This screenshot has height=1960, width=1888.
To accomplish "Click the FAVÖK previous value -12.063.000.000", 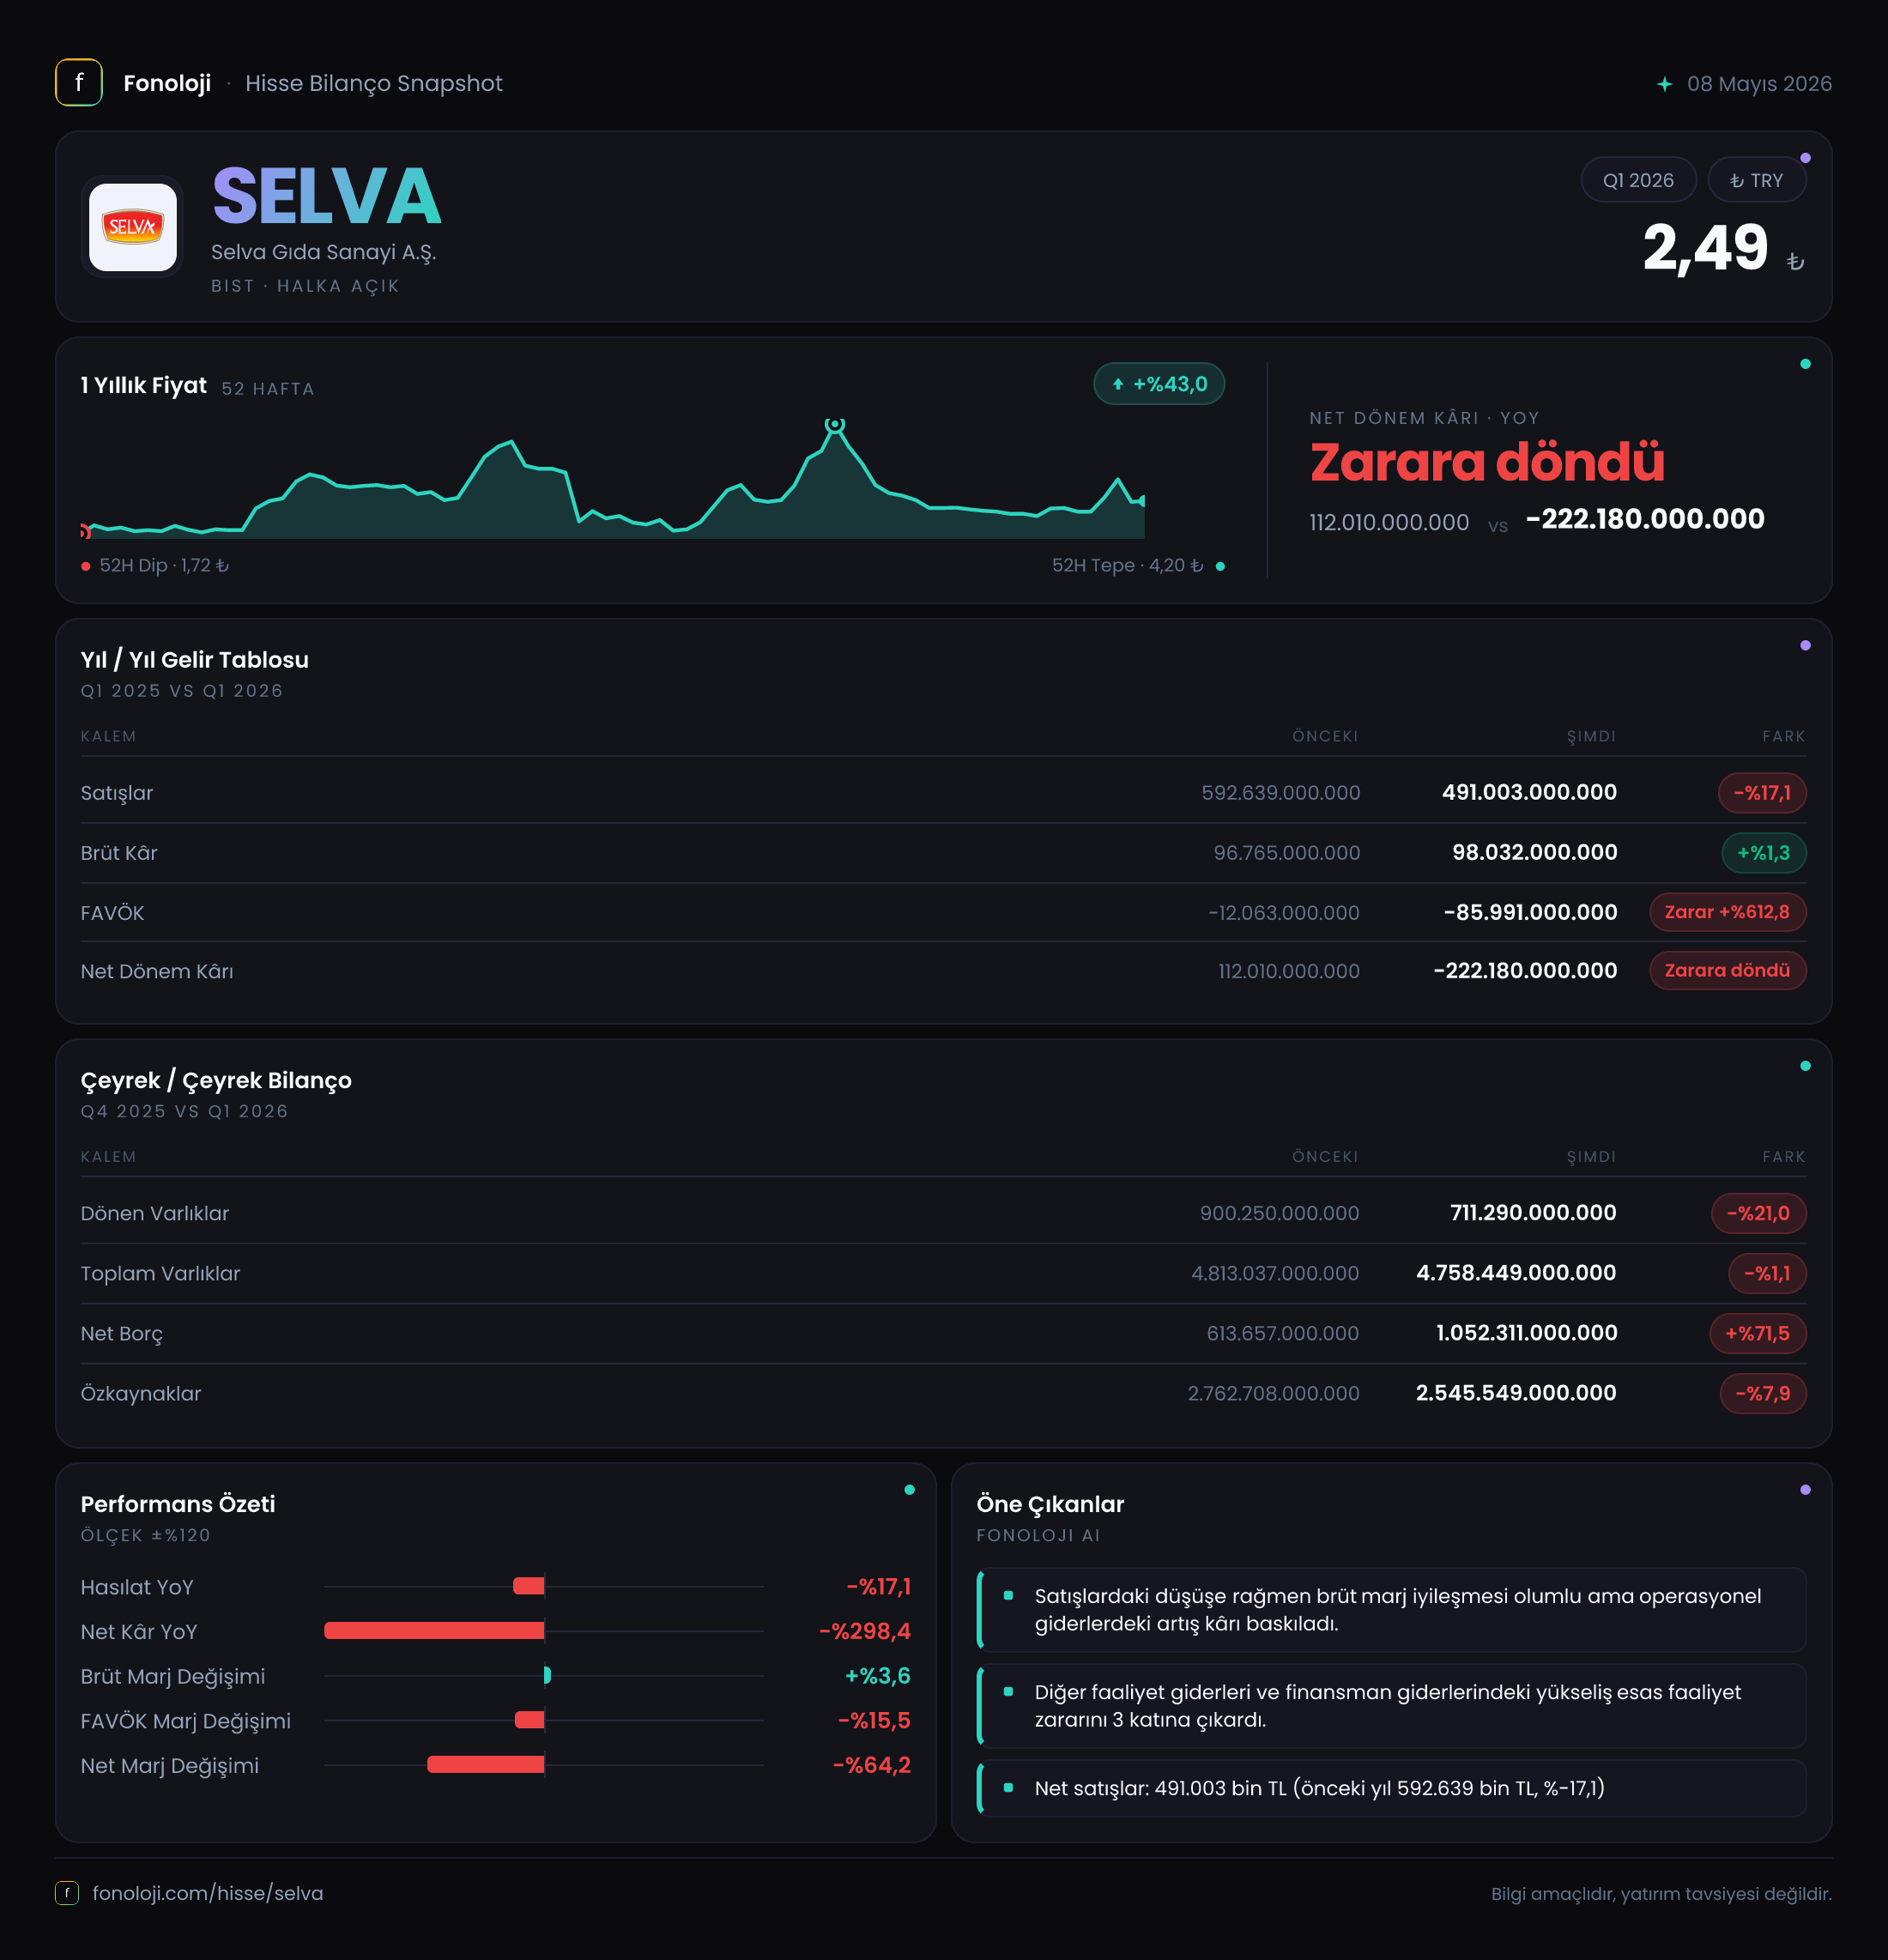I will click(1283, 913).
